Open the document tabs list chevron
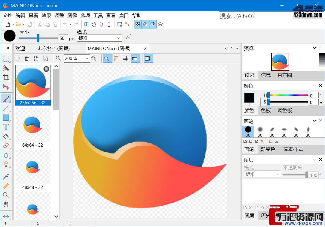Viewport: 325px width, 227px height. [x=237, y=48]
